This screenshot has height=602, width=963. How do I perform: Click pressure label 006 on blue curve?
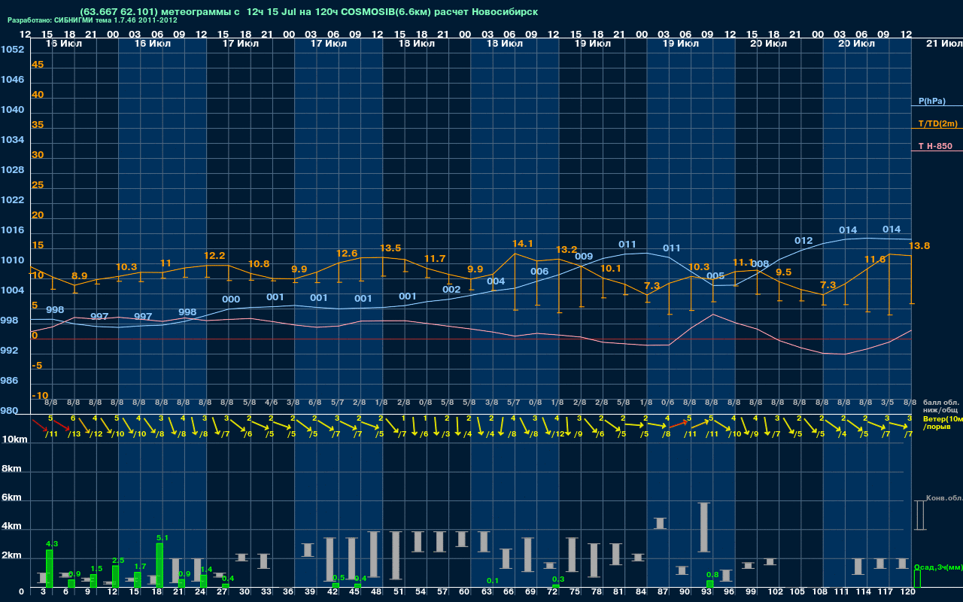point(539,272)
